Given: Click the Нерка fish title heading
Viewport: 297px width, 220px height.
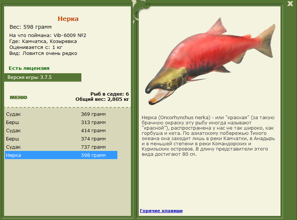Looking at the screenshot, I should tap(68, 19).
